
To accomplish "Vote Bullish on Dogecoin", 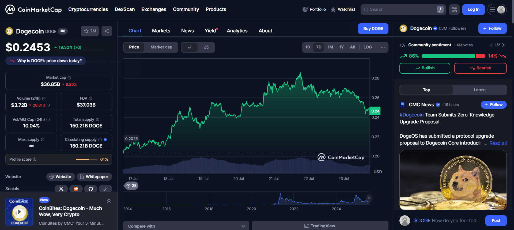I will click(425, 68).
